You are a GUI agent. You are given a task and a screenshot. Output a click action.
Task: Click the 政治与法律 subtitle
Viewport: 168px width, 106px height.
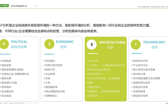click(x=19, y=47)
